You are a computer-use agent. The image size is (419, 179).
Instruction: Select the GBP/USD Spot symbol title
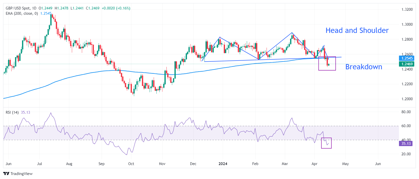(x=18, y=8)
